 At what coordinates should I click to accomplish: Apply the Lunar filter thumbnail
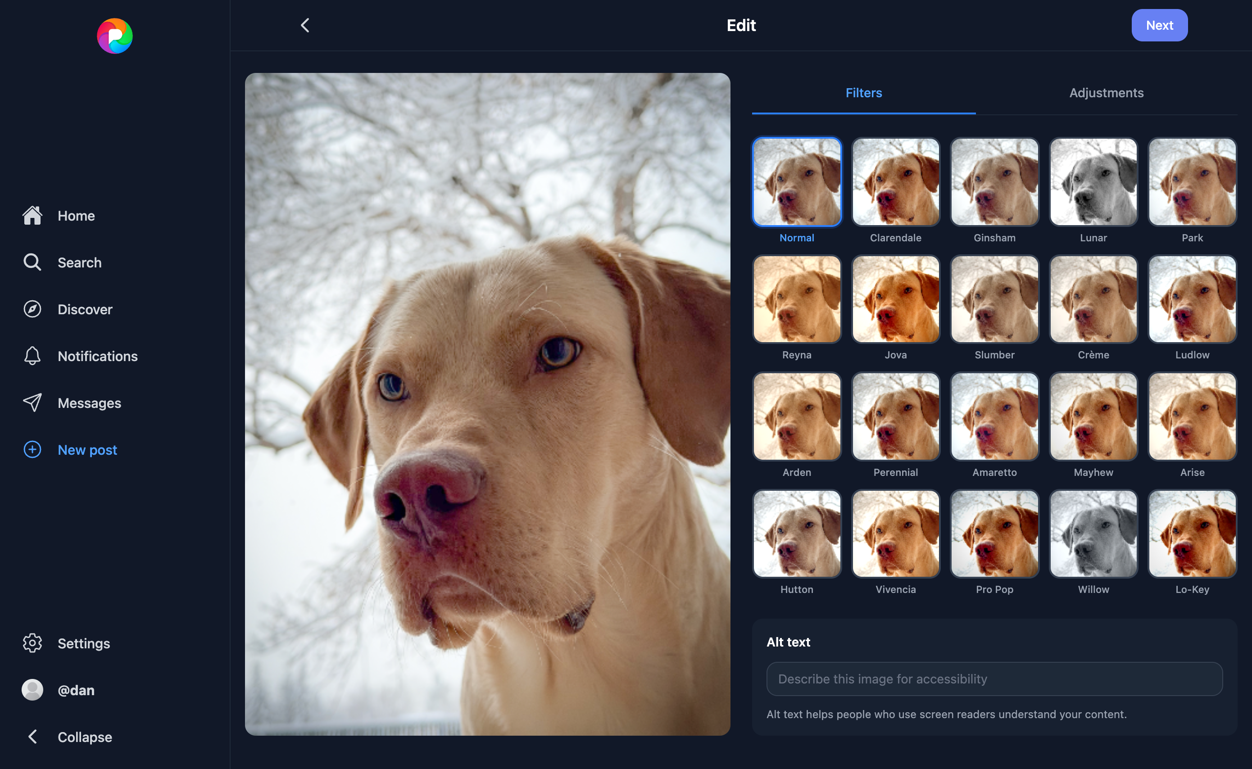(x=1093, y=181)
